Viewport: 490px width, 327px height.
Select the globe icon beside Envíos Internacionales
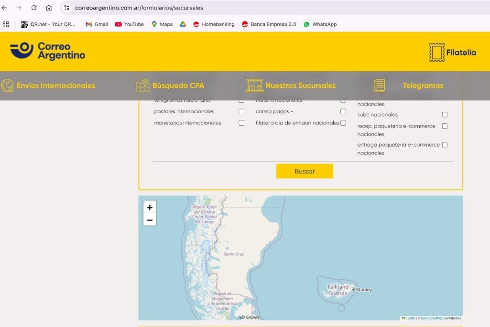tap(7, 85)
